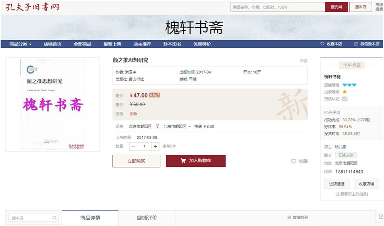Click the 微信逛本店 QR code icon in navbar
This screenshot has height=226, width=384.
click(x=356, y=44)
